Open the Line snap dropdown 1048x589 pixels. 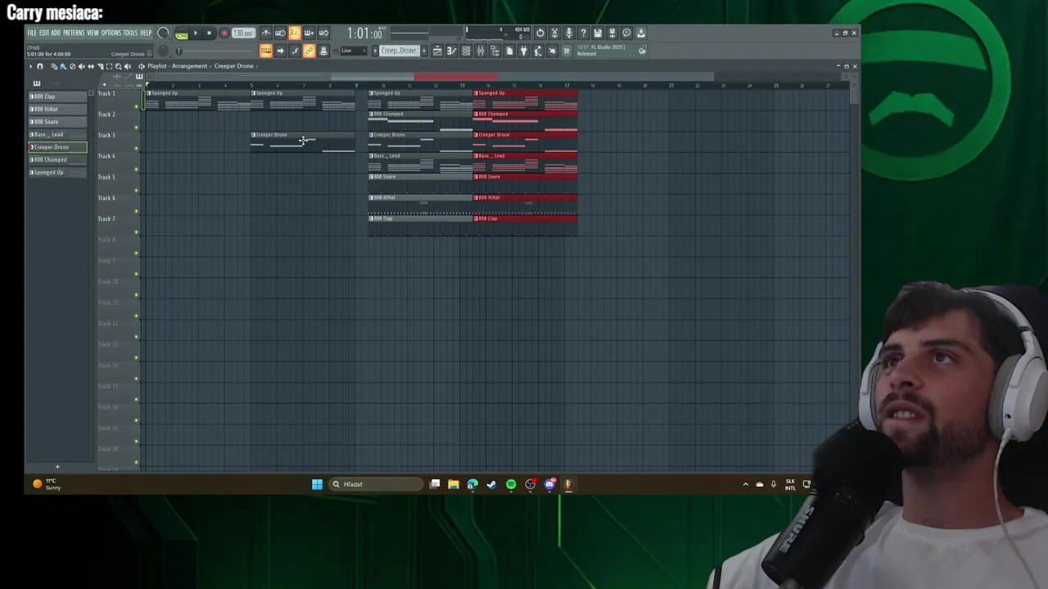click(x=355, y=51)
